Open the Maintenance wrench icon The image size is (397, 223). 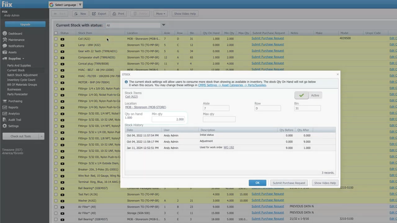(5, 40)
